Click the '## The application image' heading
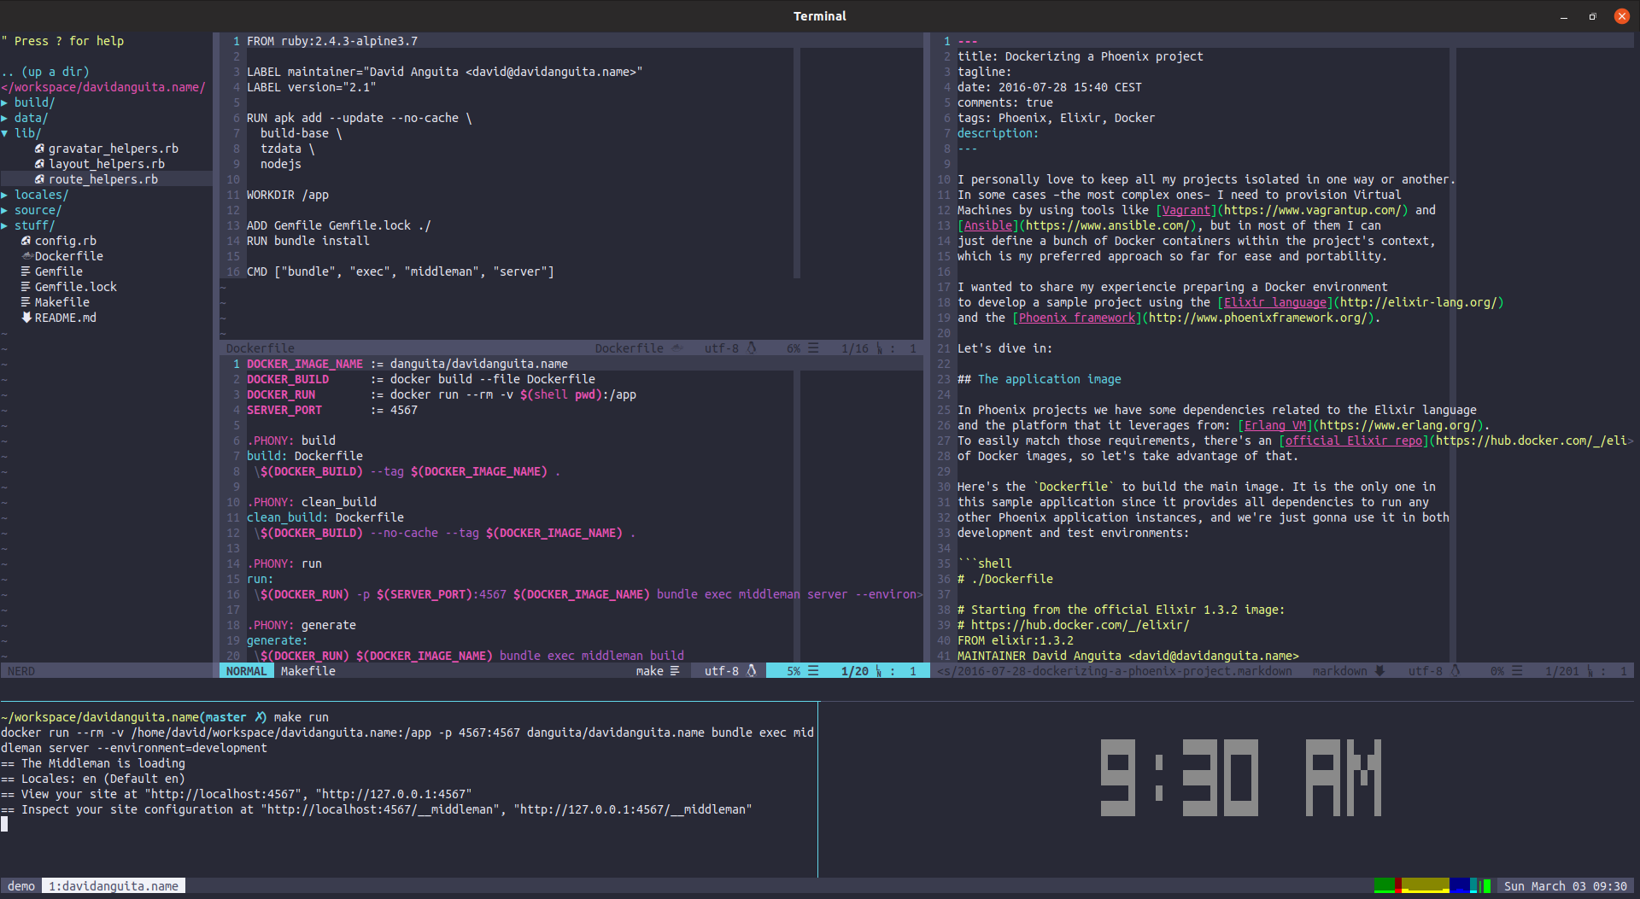Viewport: 1640px width, 899px height. [1040, 379]
